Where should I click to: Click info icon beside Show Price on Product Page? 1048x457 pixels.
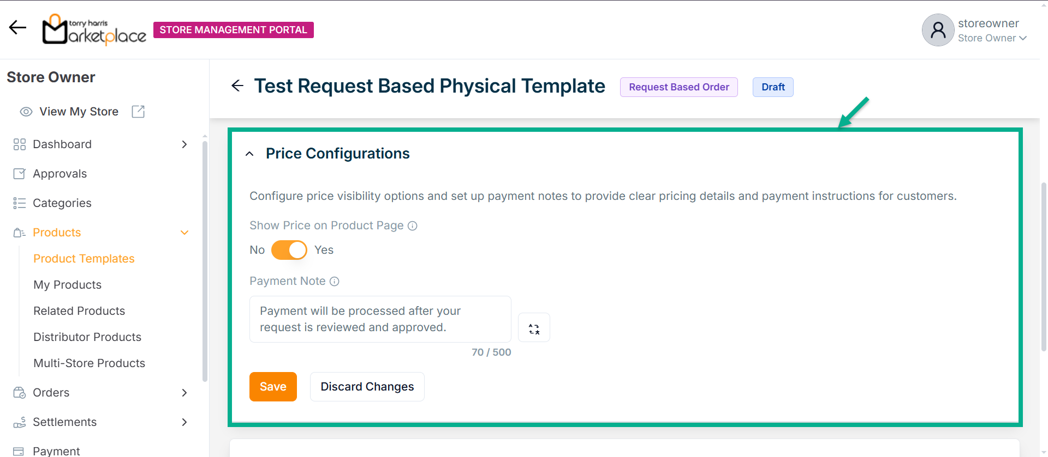click(x=413, y=226)
